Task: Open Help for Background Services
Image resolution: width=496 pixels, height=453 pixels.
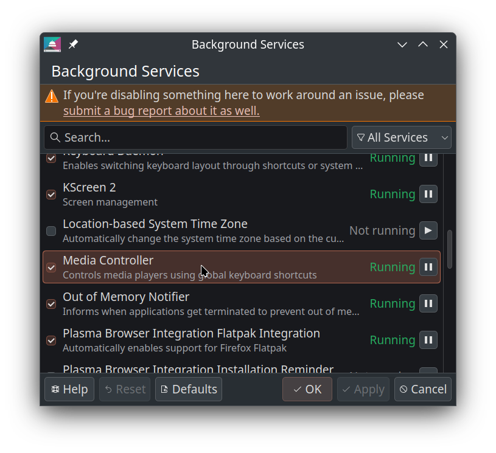Action: [69, 389]
